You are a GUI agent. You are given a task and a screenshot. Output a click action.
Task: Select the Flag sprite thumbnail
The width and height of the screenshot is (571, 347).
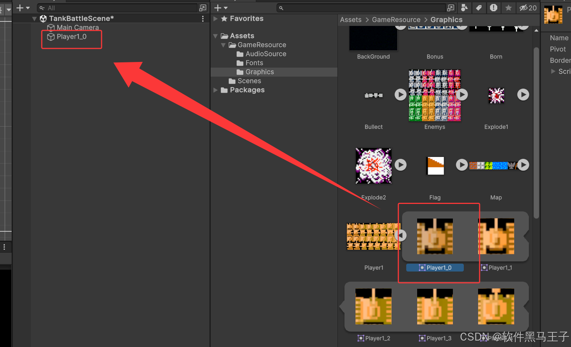pos(436,166)
